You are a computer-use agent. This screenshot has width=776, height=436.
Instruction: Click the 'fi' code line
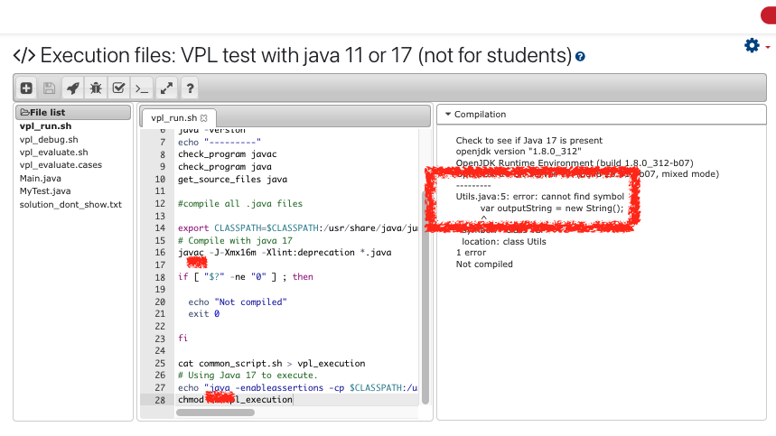point(182,339)
